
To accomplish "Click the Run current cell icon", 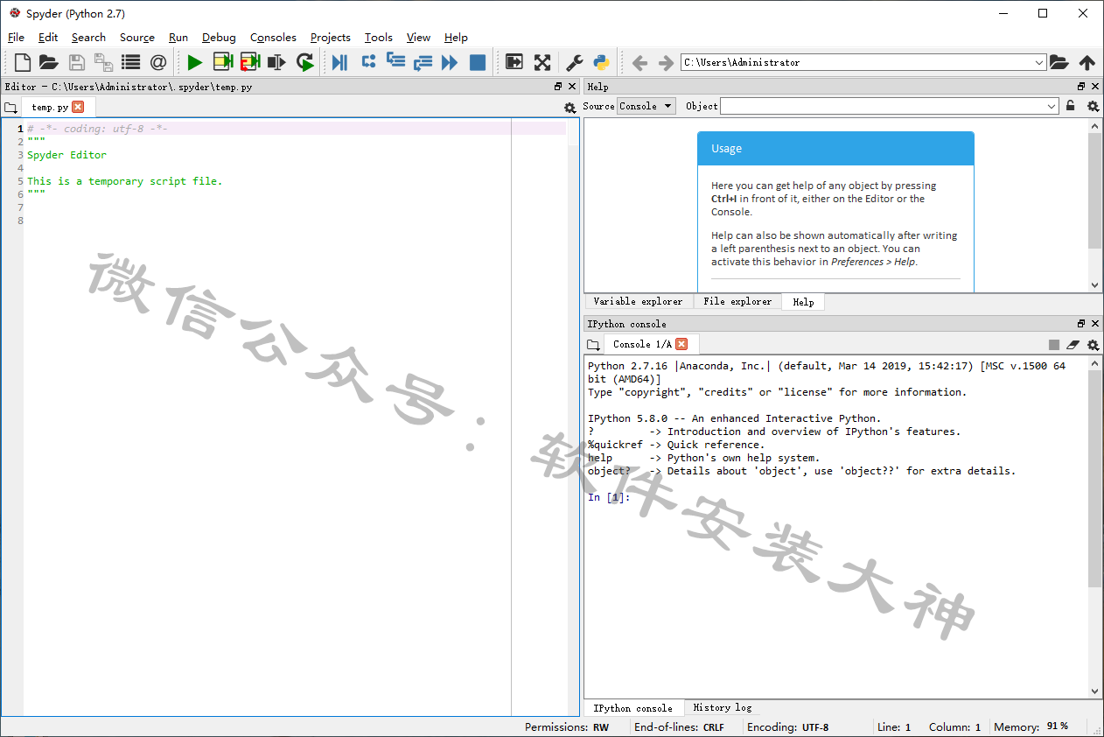I will (x=223, y=62).
